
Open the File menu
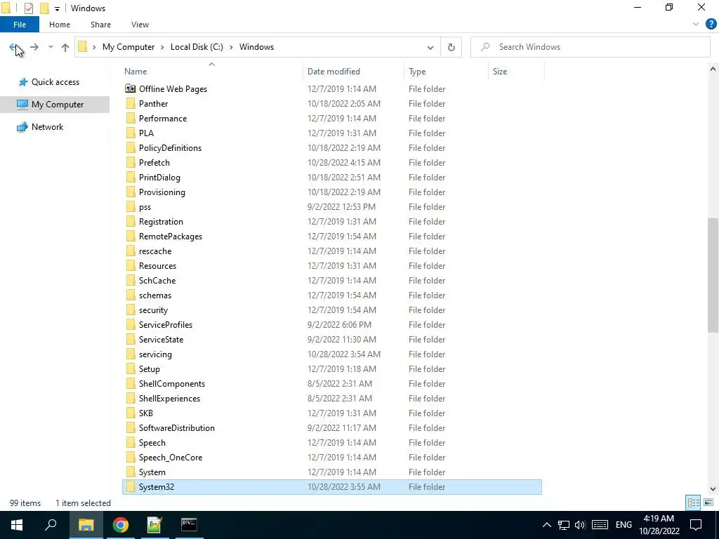click(x=19, y=25)
